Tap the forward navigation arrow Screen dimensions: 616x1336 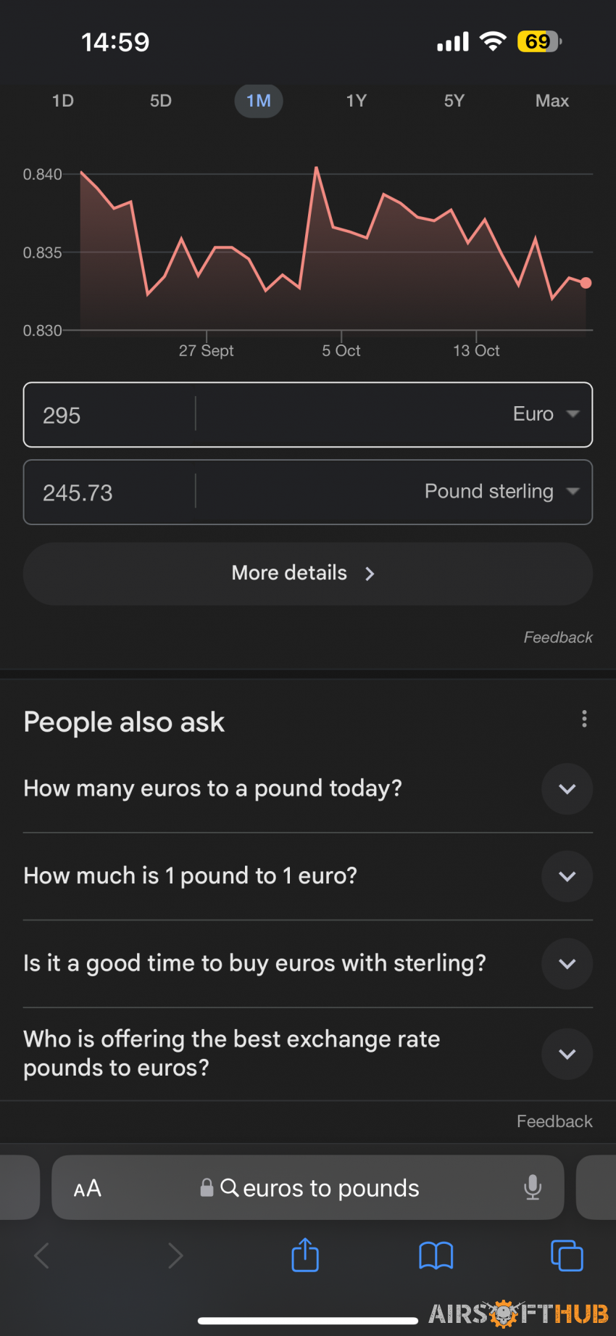tap(175, 1255)
